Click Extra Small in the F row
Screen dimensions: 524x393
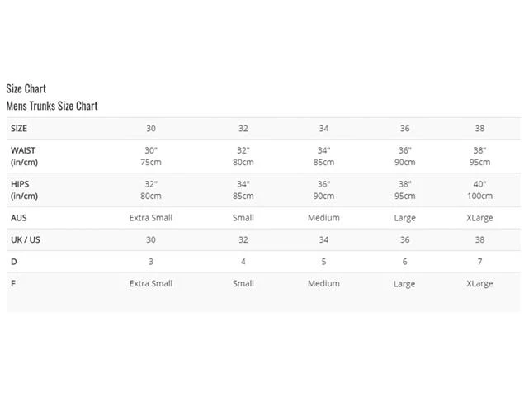pos(151,283)
